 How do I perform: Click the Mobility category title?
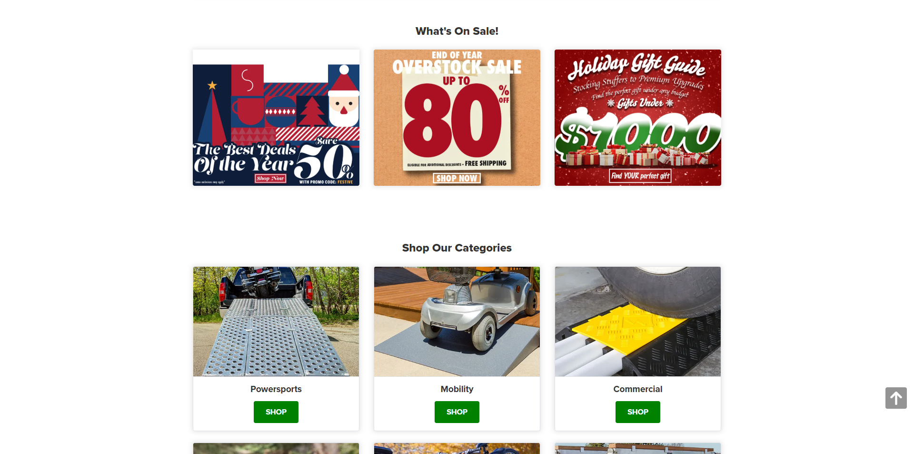(x=457, y=389)
